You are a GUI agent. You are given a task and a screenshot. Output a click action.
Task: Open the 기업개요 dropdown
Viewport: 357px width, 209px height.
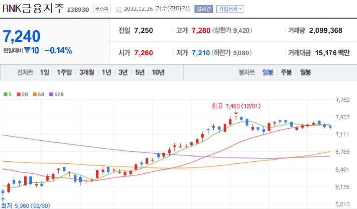[230, 9]
